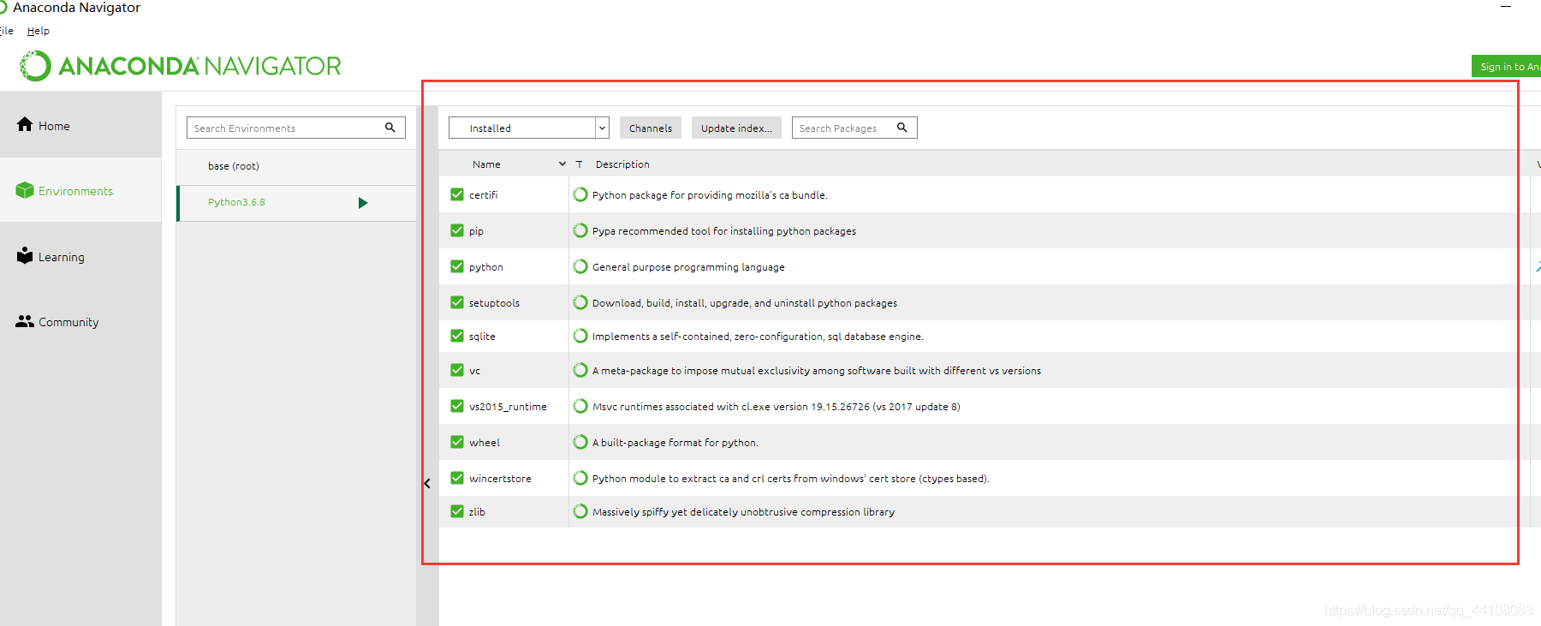Image resolution: width=1541 pixels, height=626 pixels.
Task: Minimize the Anaconda Navigator window
Action: [1506, 7]
